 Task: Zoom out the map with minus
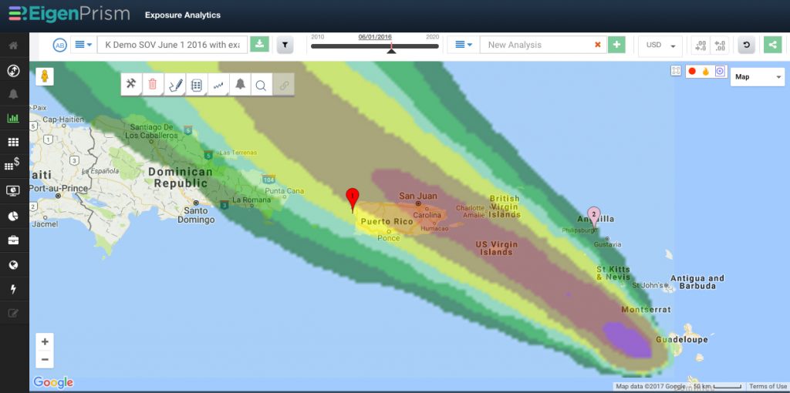tap(45, 359)
